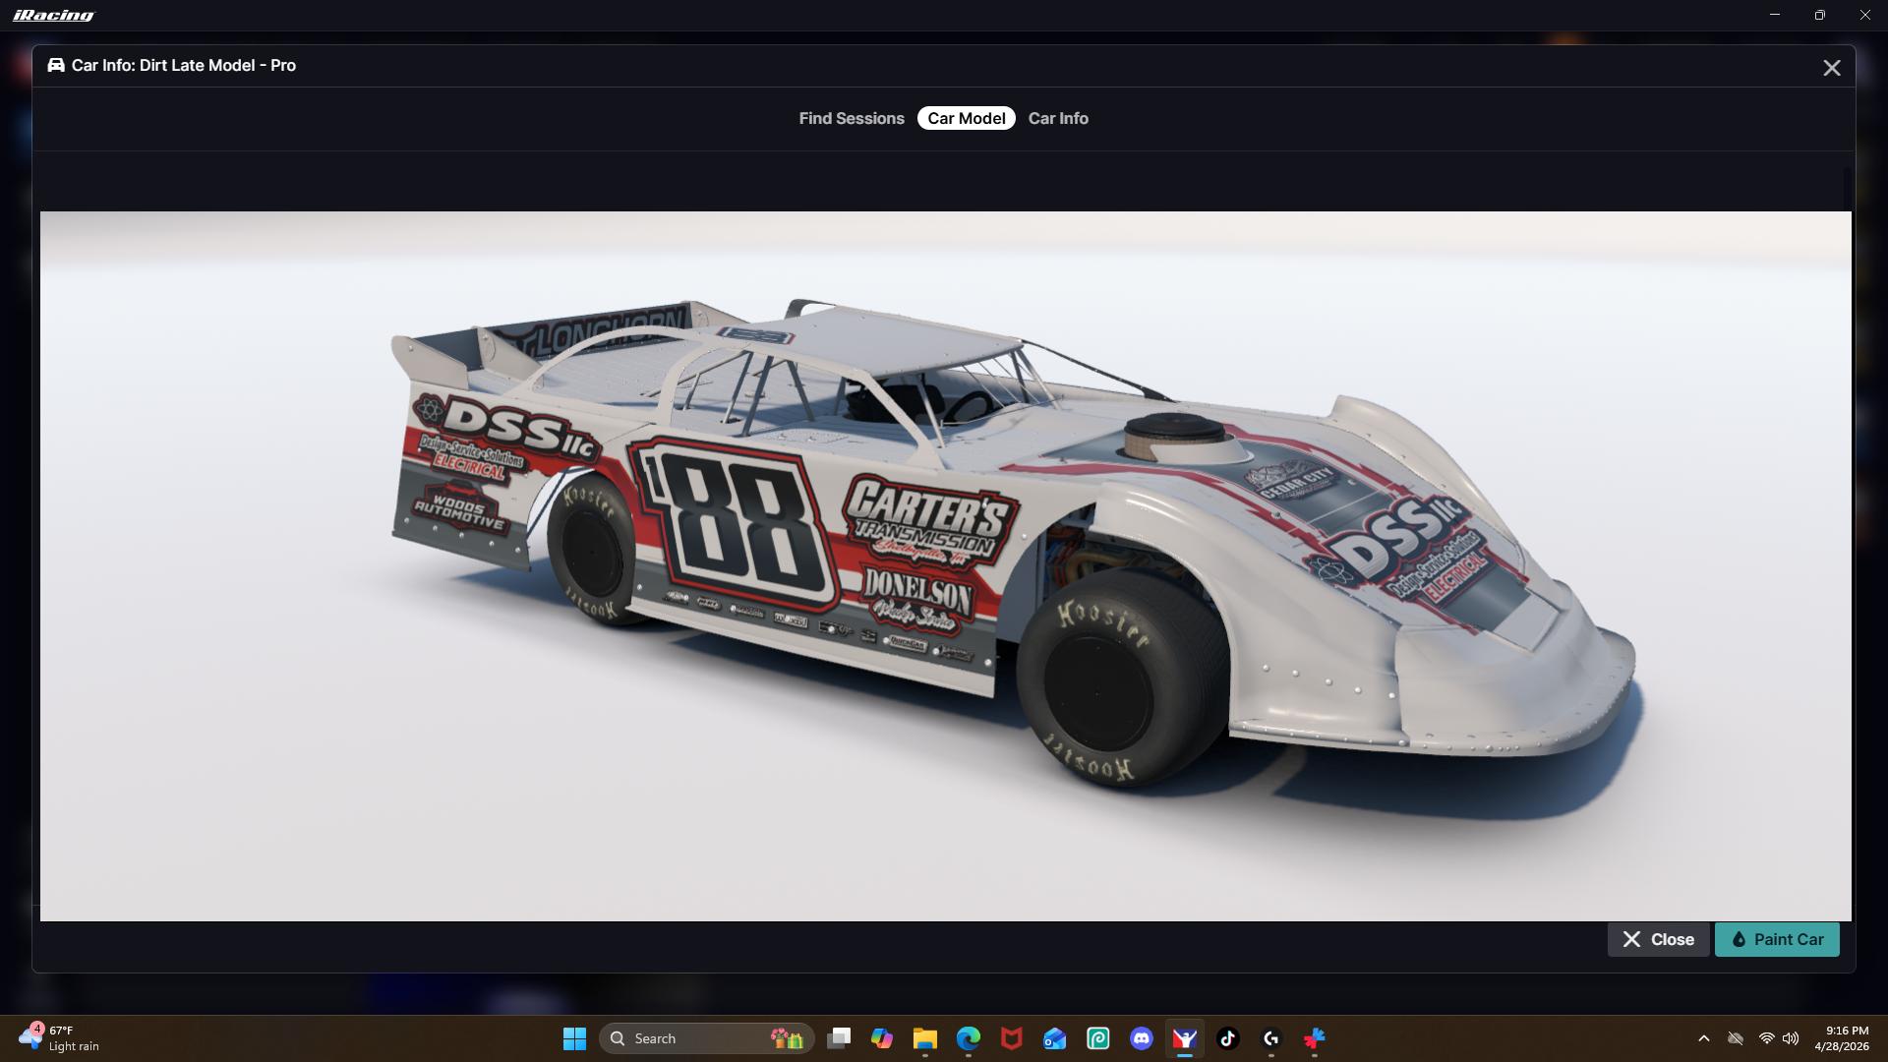Viewport: 1888px width, 1062px height.
Task: Open the Car Info tab
Action: tap(1058, 118)
